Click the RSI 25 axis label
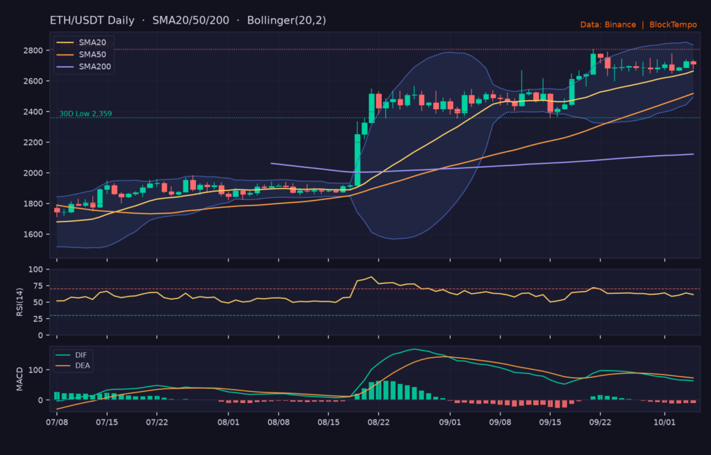Image resolution: width=711 pixels, height=455 pixels. [x=38, y=319]
